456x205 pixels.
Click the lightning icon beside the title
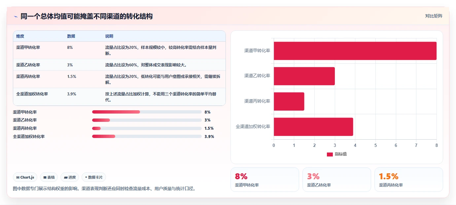coord(16,17)
